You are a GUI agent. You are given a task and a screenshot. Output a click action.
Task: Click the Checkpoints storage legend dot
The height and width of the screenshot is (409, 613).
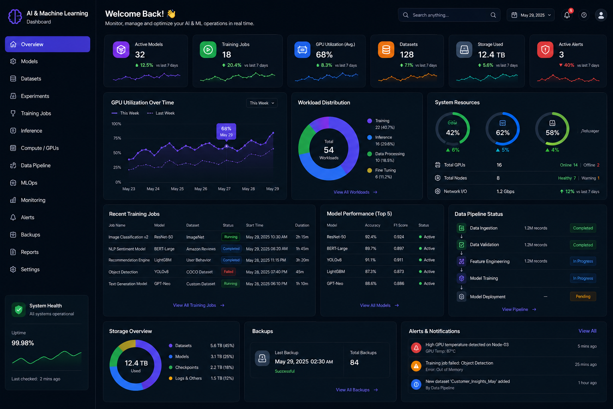point(171,367)
